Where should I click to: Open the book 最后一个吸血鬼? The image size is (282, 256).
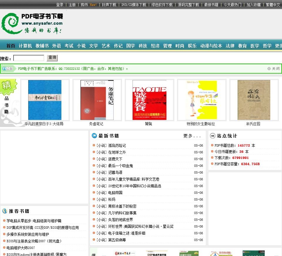[120, 166]
